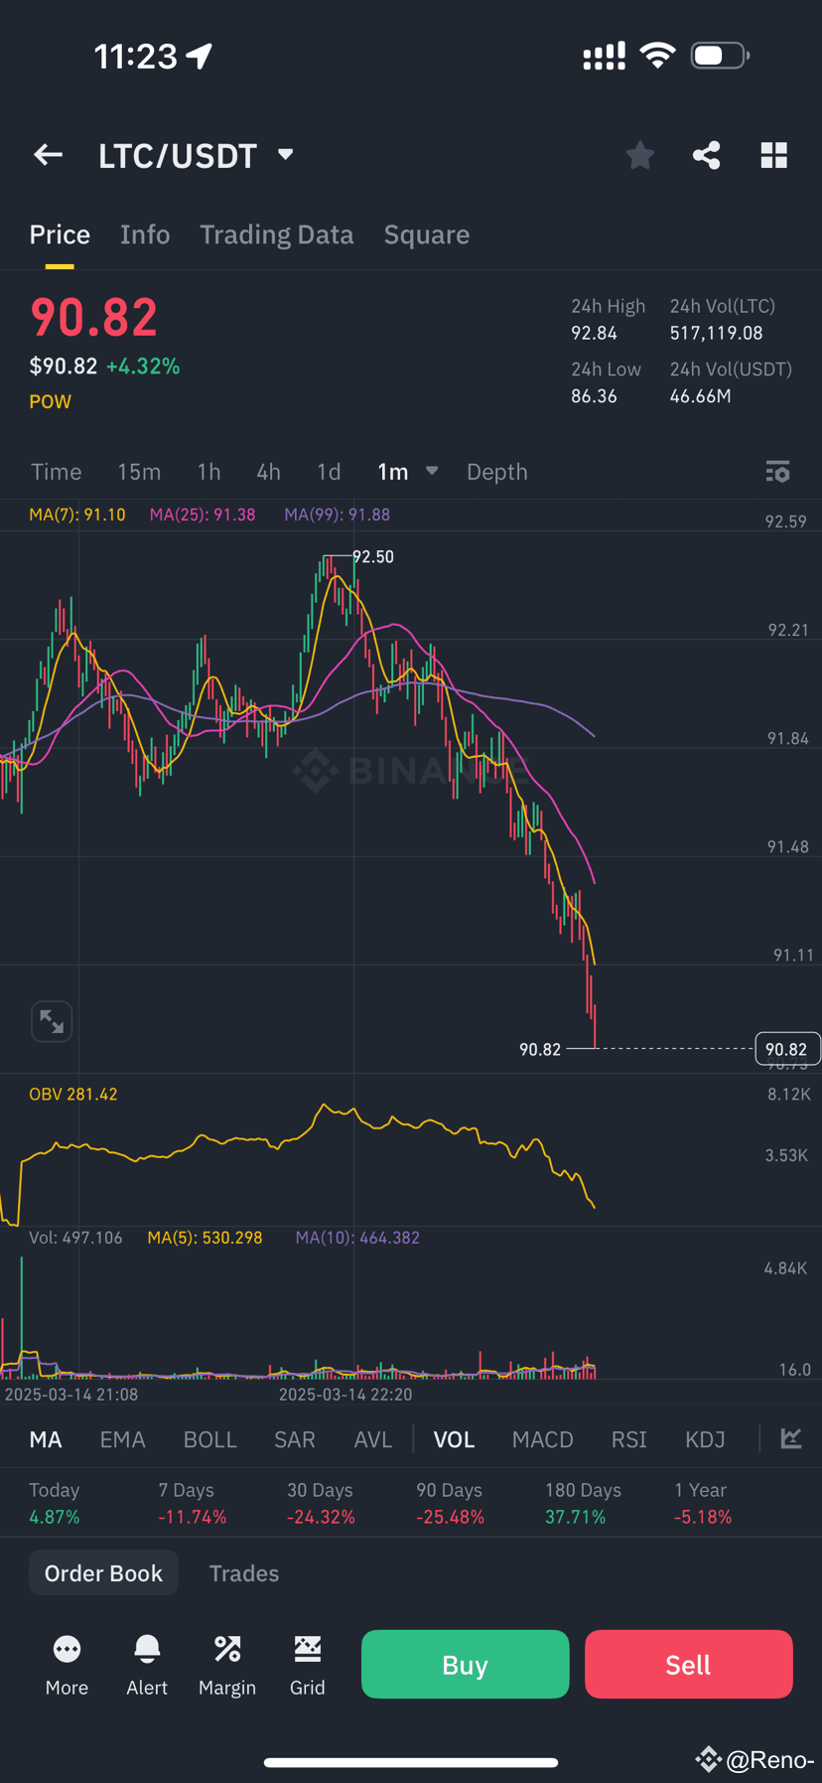This screenshot has width=822, height=1783.
Task: Expand the 1m interval dropdown arrow
Action: [x=432, y=471]
